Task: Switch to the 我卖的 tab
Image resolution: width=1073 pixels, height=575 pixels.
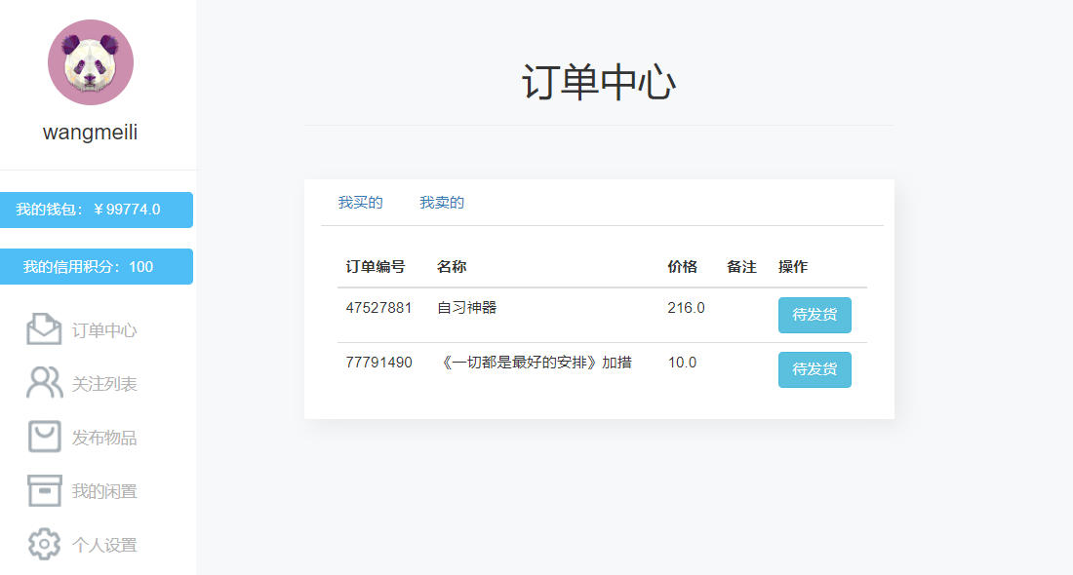Action: pos(441,203)
